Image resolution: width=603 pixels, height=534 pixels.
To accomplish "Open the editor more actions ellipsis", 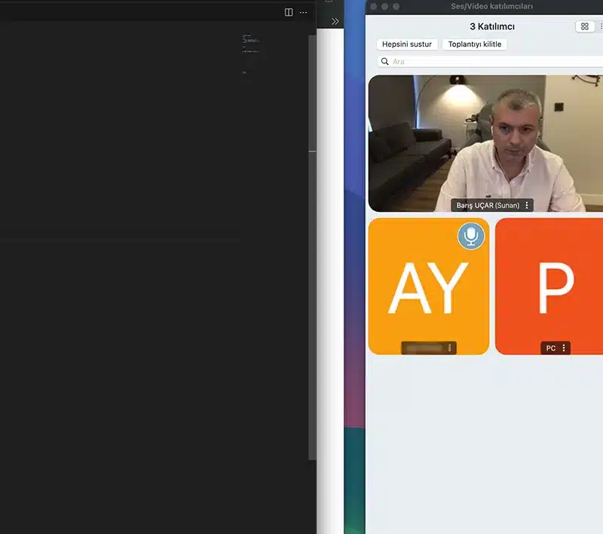I will (x=304, y=12).
